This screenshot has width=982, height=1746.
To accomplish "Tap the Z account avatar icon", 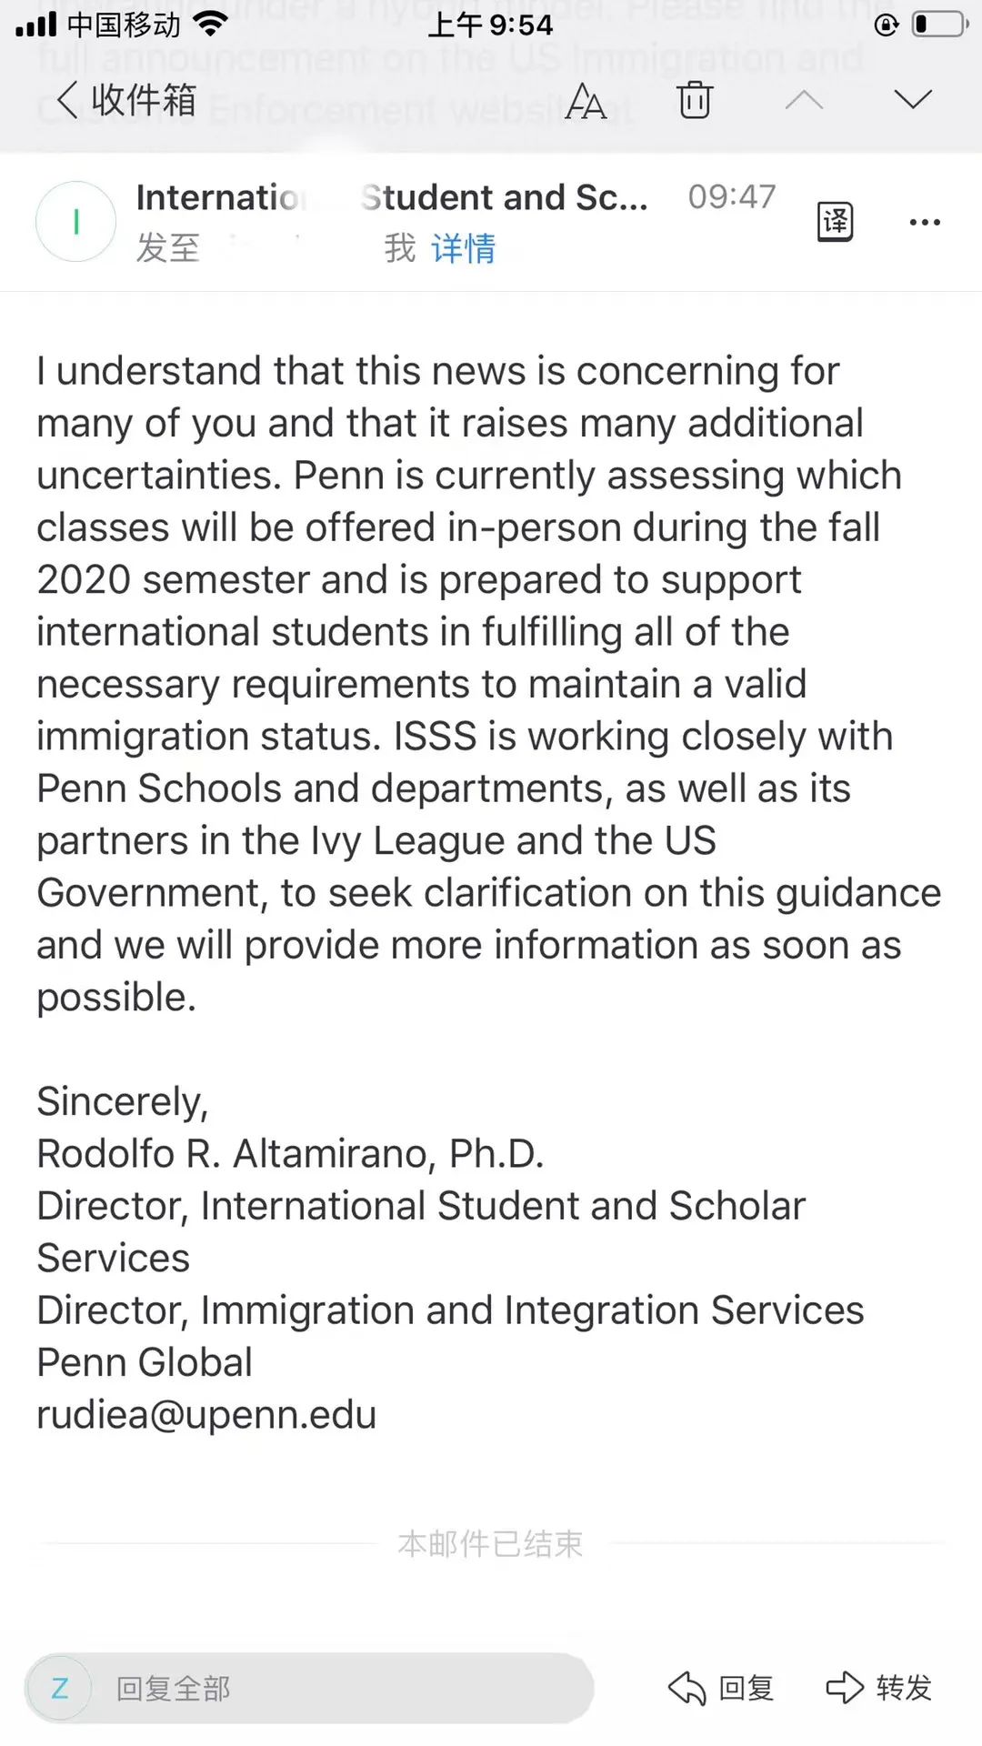I will 60,1688.
